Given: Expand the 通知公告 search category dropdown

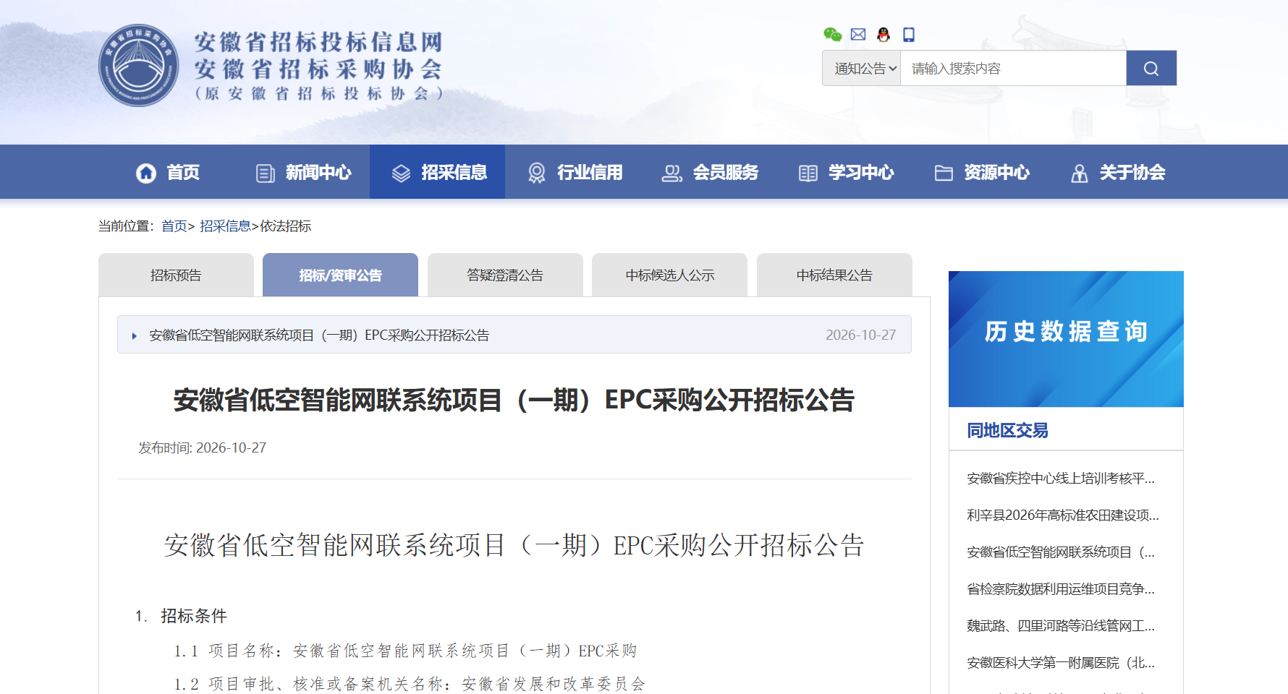Looking at the screenshot, I should click(862, 68).
